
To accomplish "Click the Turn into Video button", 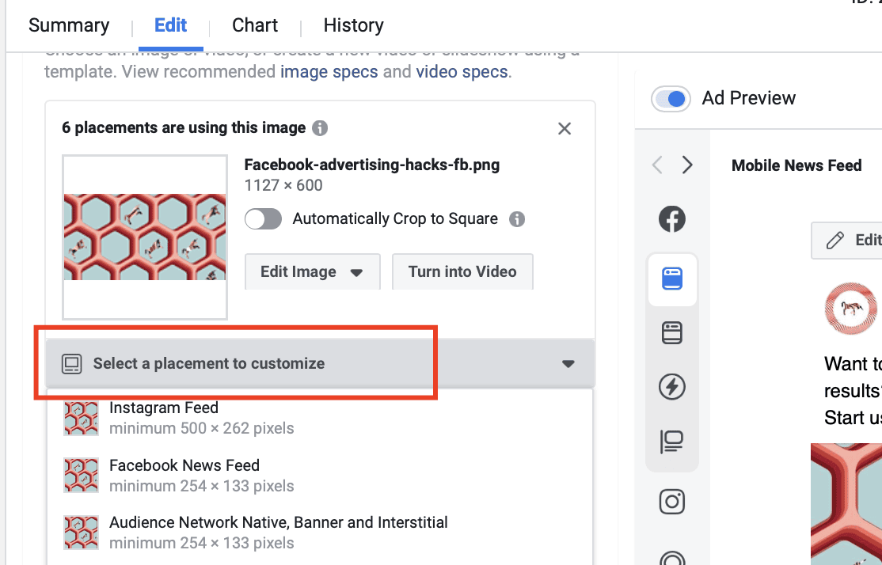I will click(462, 271).
